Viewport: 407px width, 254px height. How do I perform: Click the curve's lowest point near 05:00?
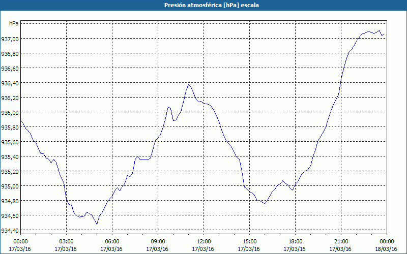(97, 224)
